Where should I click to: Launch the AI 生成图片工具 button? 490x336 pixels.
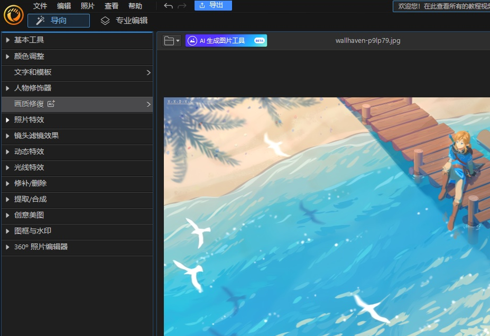point(226,41)
